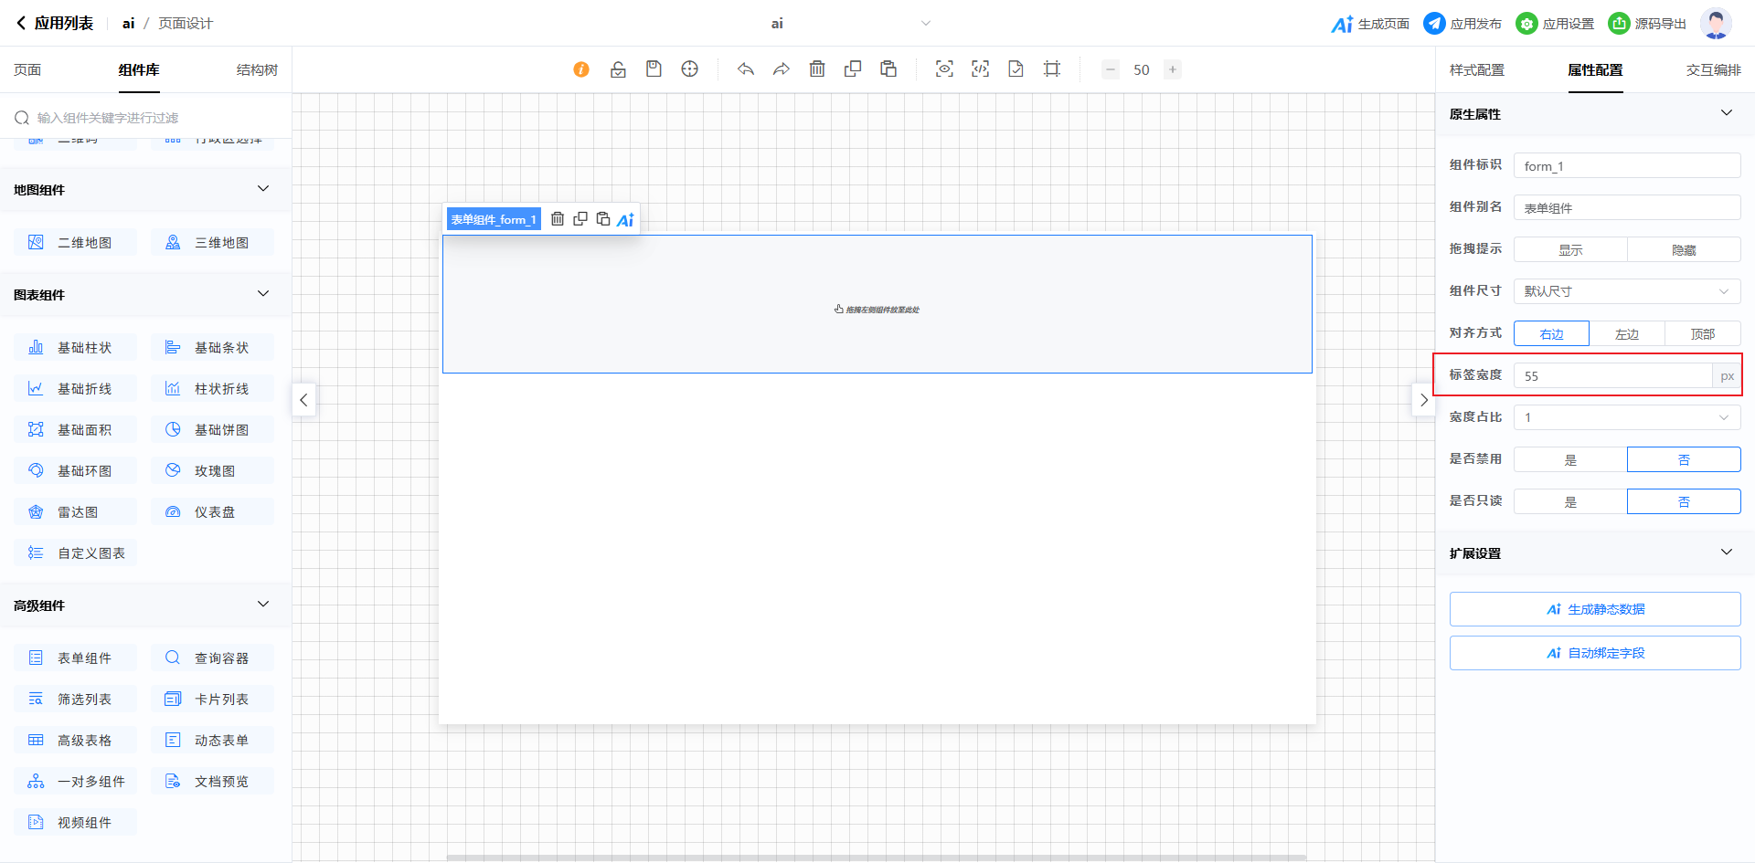
Task: Click the trash delete icon in top toolbar
Action: 817,69
